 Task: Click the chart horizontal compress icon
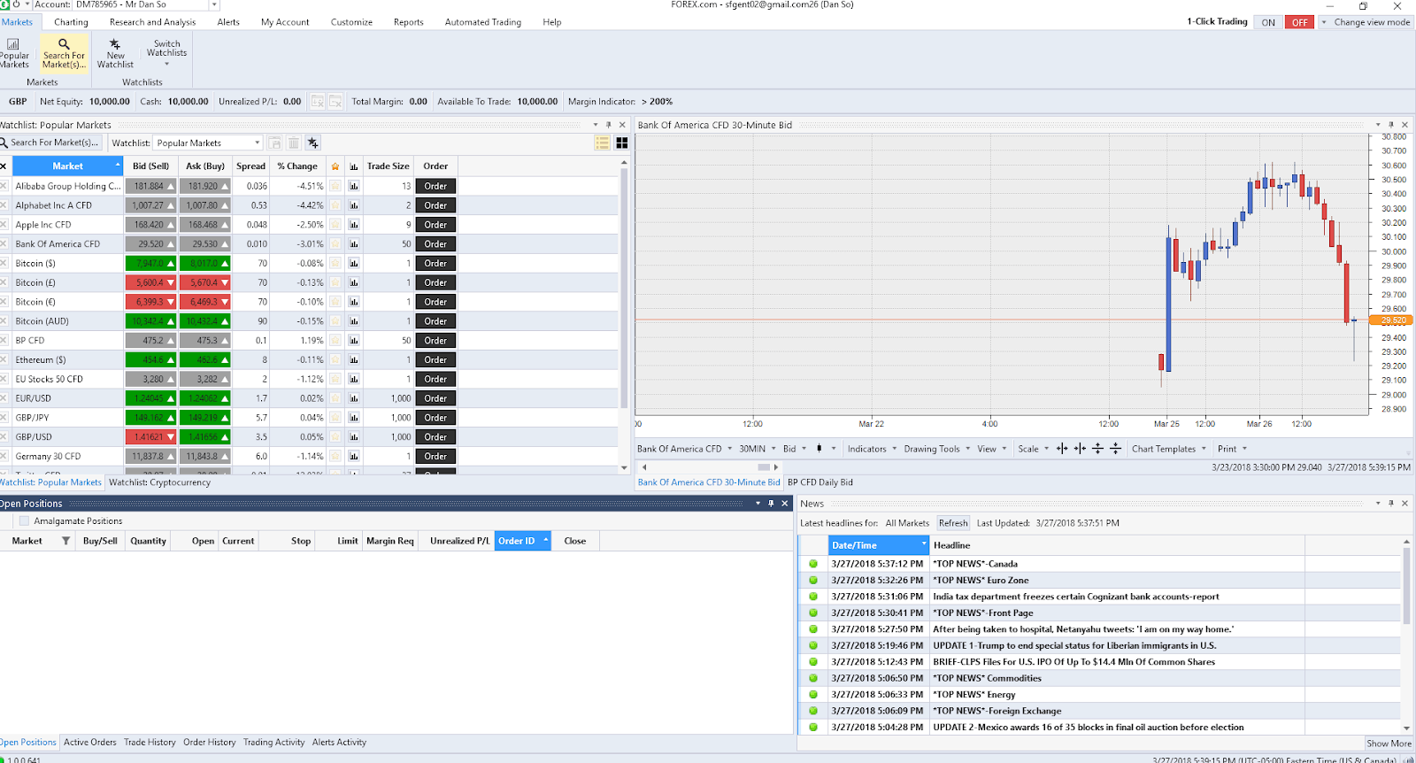[x=1080, y=449]
